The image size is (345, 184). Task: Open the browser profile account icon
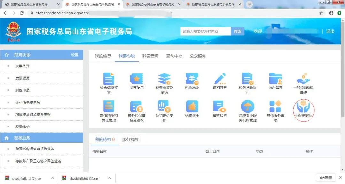(x=331, y=13)
